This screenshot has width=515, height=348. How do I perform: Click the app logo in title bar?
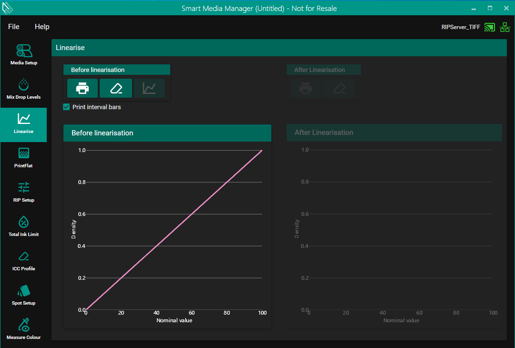pos(8,8)
